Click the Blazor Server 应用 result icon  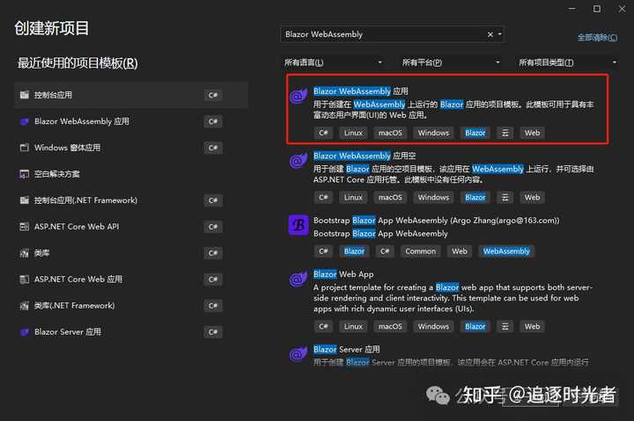(299, 354)
